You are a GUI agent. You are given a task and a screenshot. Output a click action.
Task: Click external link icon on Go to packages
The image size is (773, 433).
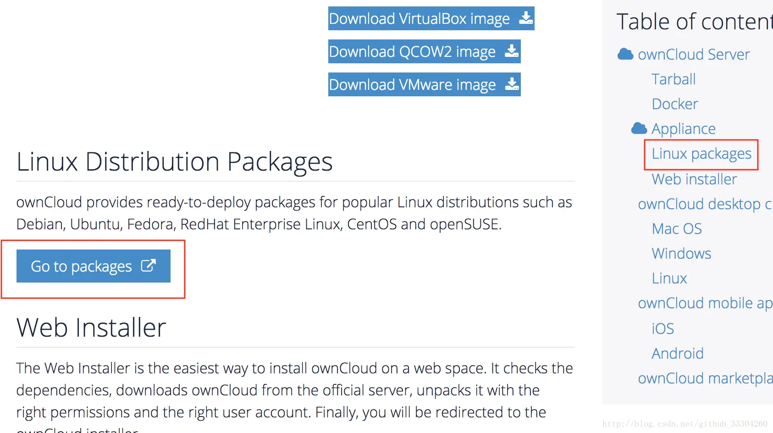tap(149, 266)
